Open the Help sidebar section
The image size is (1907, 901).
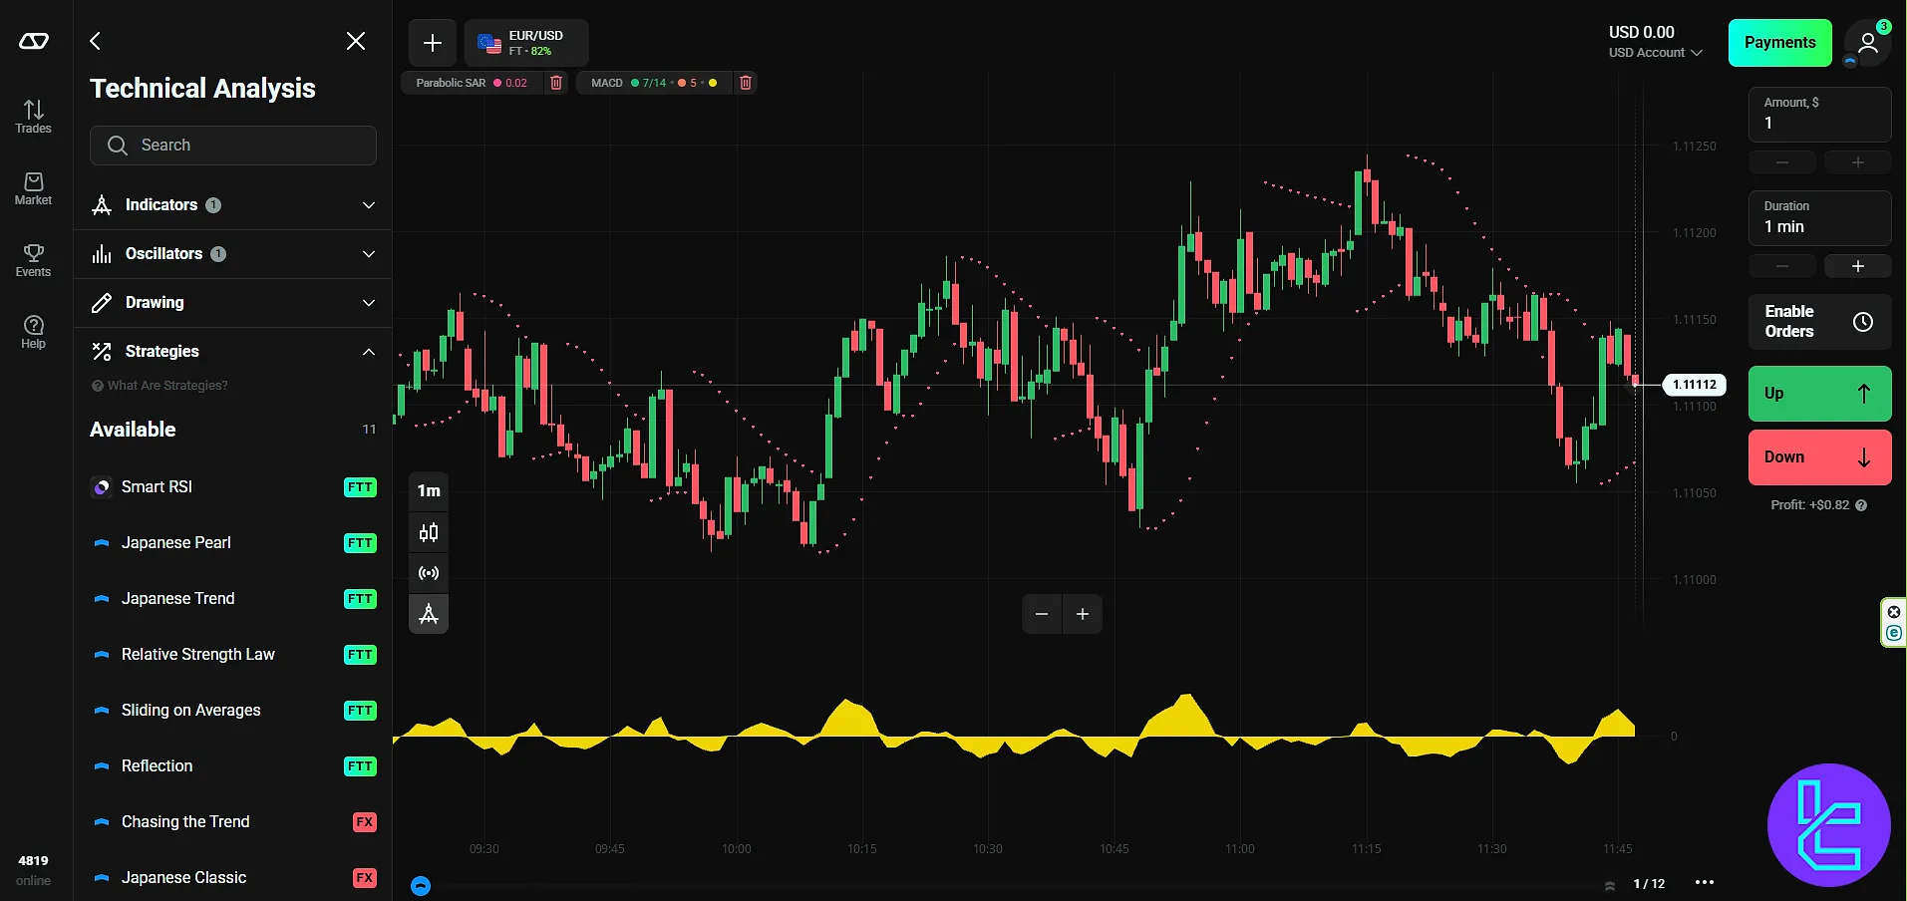[33, 332]
